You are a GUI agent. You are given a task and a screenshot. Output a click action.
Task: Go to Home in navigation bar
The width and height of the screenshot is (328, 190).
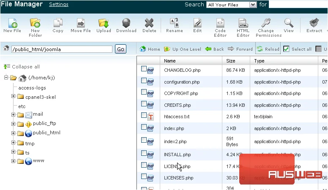click(x=150, y=49)
